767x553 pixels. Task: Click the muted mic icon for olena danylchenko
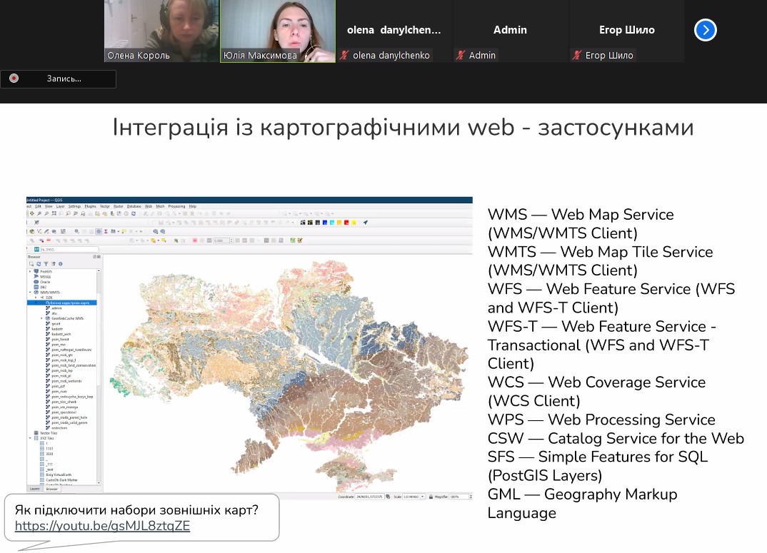pos(344,55)
